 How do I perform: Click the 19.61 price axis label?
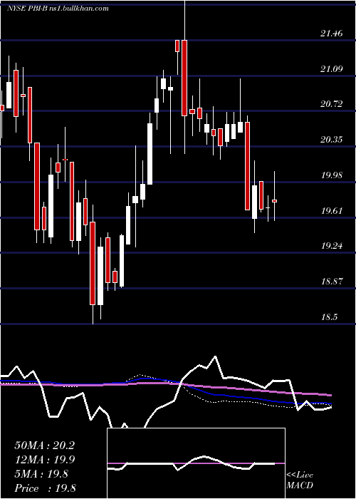(332, 211)
